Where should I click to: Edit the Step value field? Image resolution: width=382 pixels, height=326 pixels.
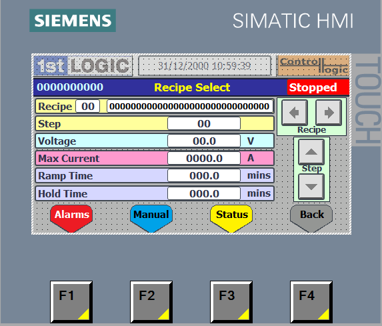tap(204, 123)
